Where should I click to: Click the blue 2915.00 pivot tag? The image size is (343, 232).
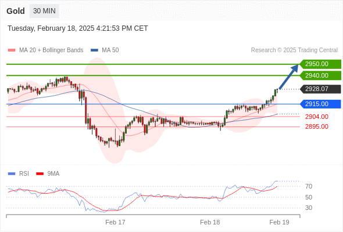320,104
